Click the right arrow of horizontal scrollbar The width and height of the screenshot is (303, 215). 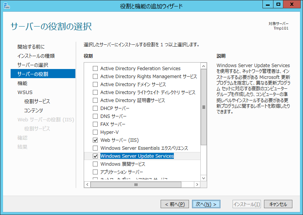(x=197, y=184)
